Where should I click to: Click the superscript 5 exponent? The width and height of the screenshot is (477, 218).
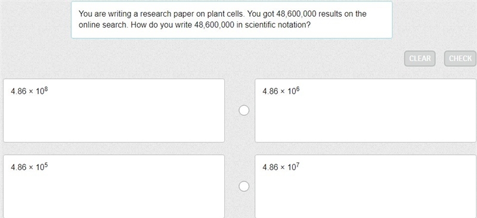46,165
